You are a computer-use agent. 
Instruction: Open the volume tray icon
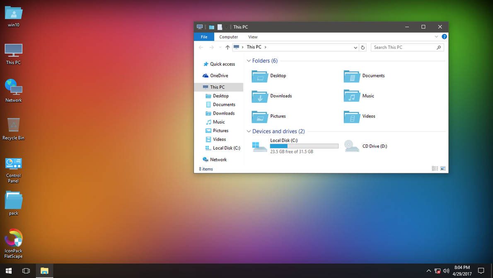click(x=446, y=271)
